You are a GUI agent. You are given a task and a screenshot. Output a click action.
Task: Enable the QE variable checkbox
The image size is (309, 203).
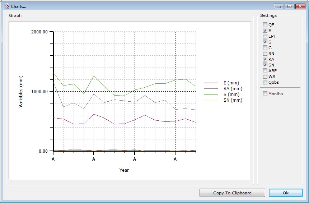(x=265, y=25)
